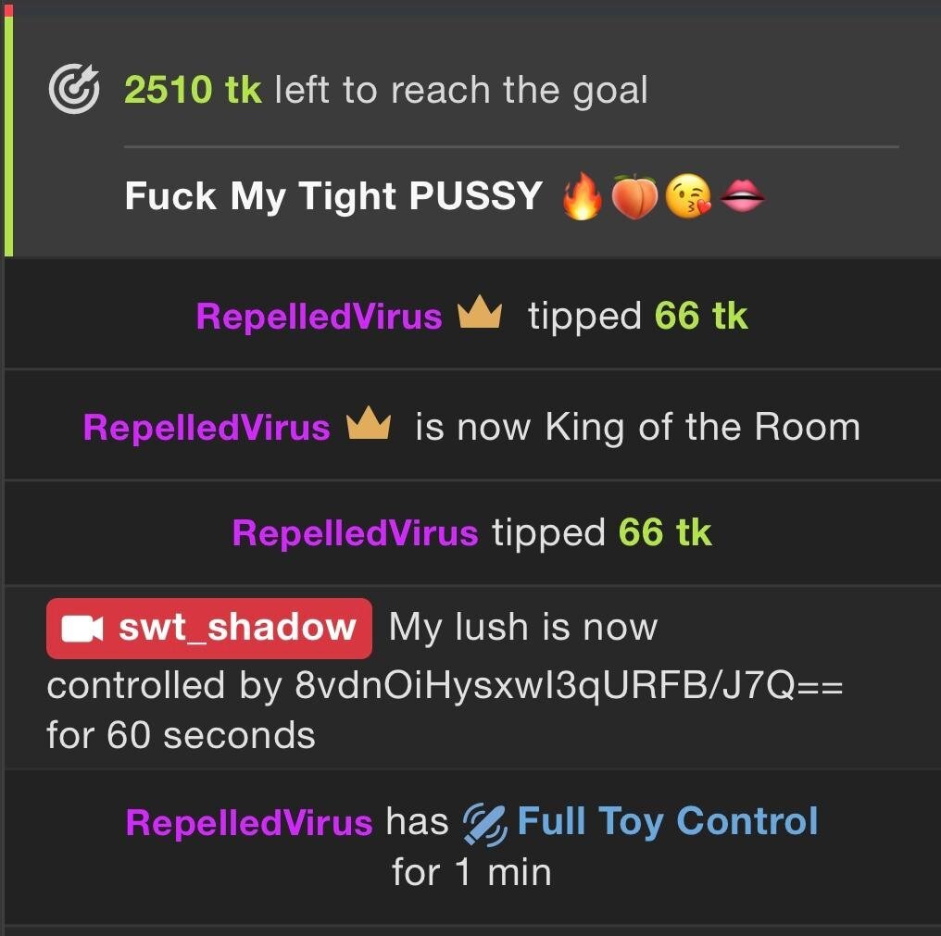Click the crown icon beside first tip message
The width and height of the screenshot is (941, 936).
coord(480,312)
